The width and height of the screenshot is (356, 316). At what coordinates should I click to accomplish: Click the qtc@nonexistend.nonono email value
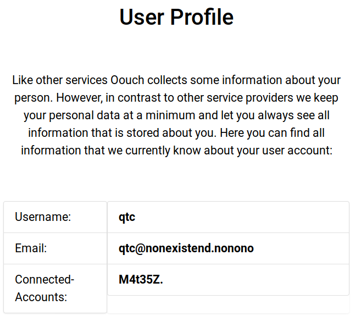(x=186, y=248)
